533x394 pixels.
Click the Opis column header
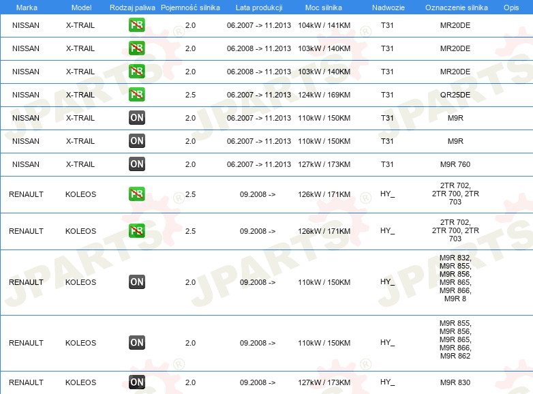pyautogui.click(x=511, y=7)
